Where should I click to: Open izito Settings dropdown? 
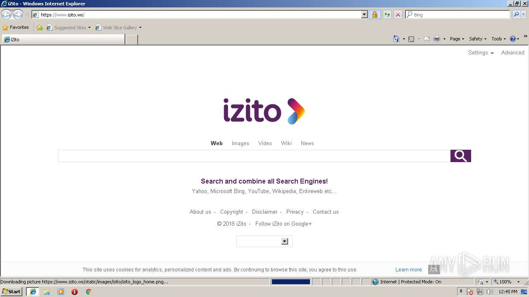481,53
